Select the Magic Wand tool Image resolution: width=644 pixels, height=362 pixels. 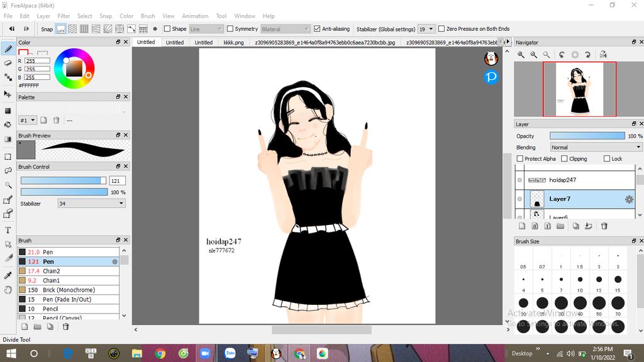[8, 185]
